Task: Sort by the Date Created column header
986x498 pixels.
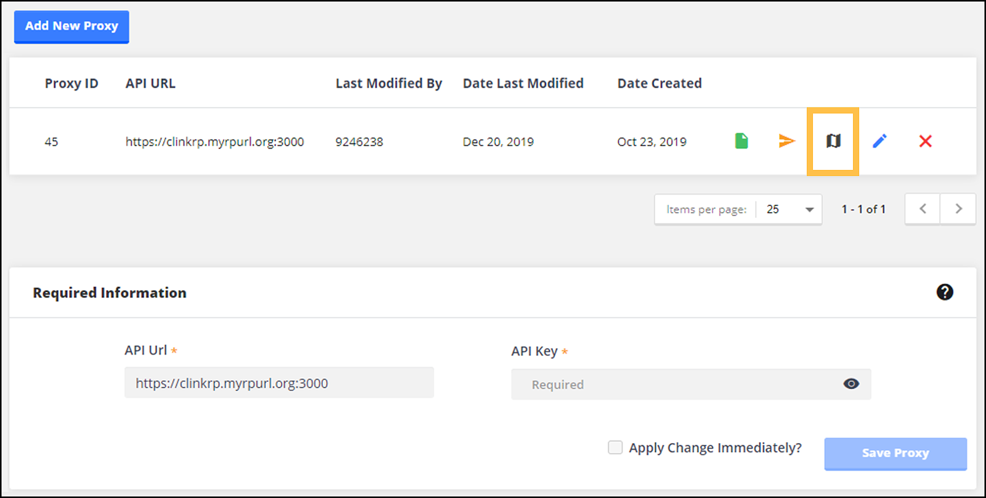Action: [659, 83]
